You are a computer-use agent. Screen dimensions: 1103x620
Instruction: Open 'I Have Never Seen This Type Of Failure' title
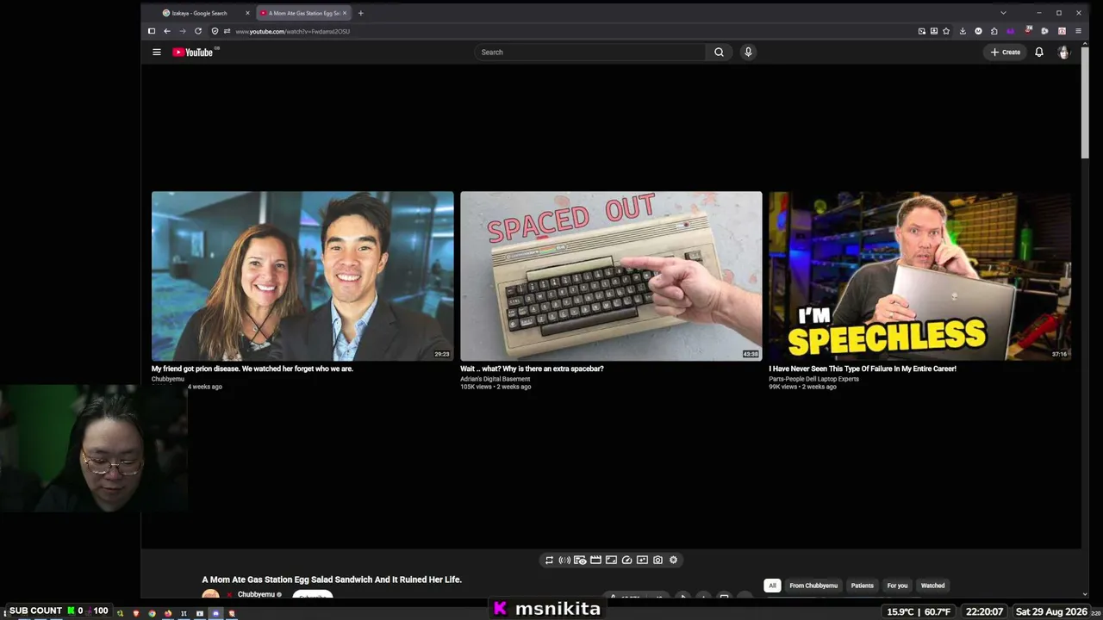(x=863, y=369)
